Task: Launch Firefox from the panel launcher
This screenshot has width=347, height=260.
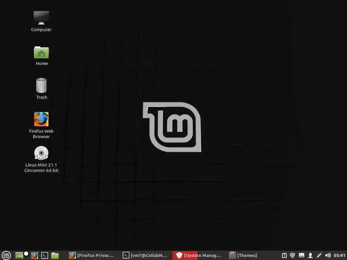Action: click(x=34, y=256)
